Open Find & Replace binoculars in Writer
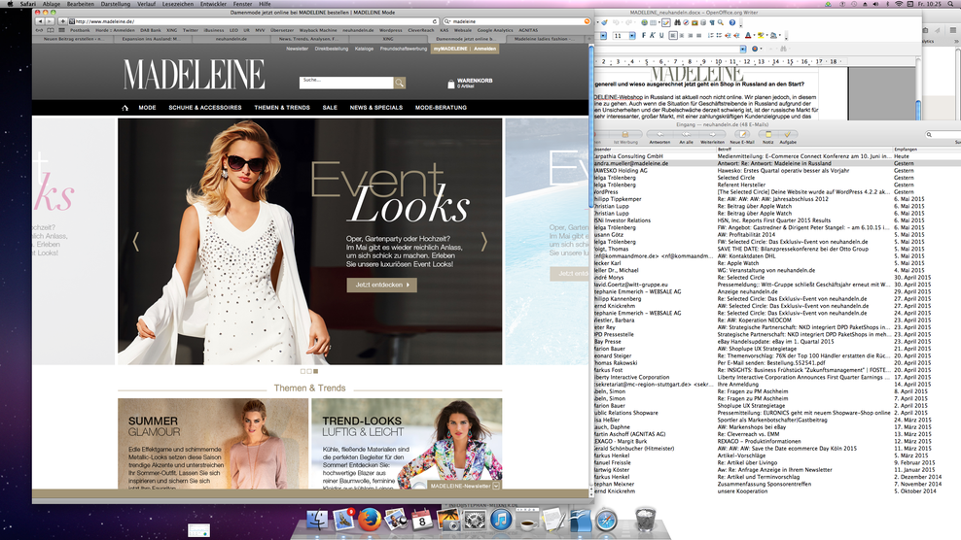This screenshot has height=540, width=961. coord(677,22)
